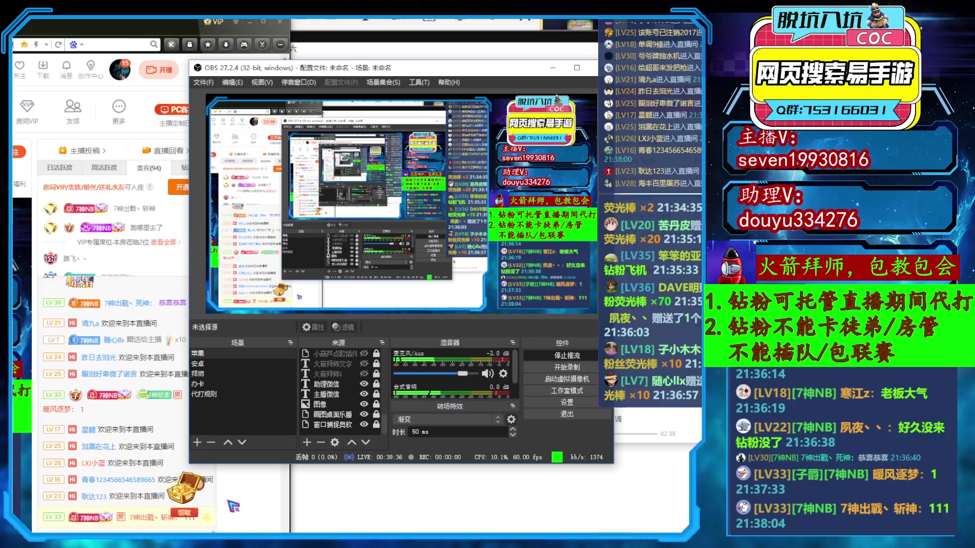Click the user avatar with 15 badge
This screenshot has height=548, width=975.
click(120, 70)
